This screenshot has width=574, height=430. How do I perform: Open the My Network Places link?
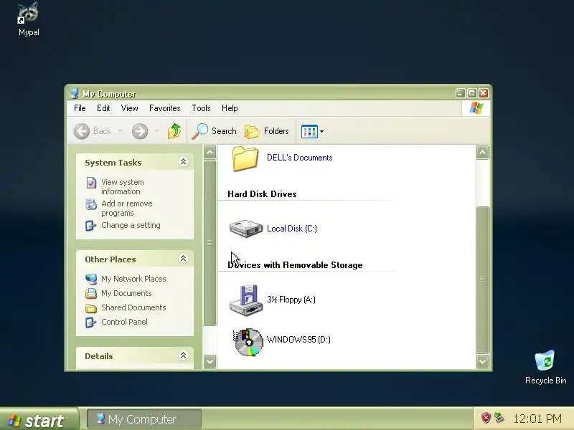click(133, 279)
